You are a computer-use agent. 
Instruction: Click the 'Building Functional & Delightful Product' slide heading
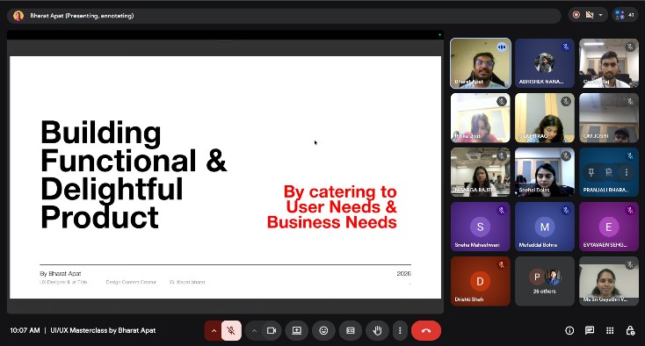click(134, 175)
